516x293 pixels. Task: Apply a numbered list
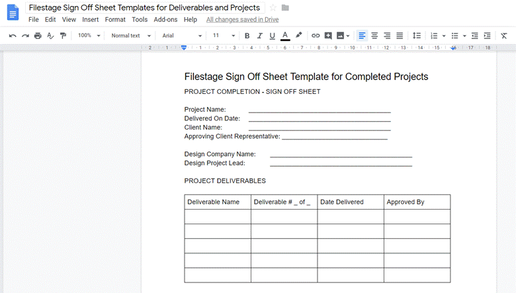coord(434,36)
